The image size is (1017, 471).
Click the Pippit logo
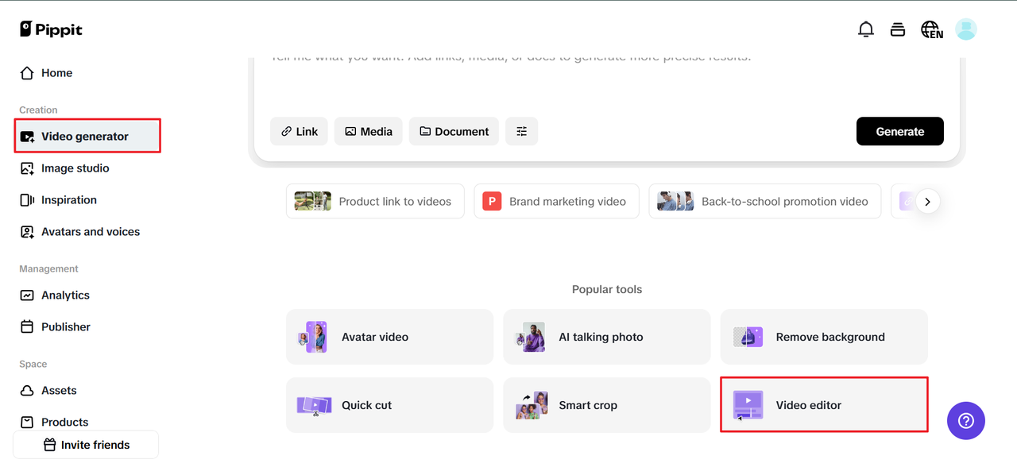pos(51,29)
